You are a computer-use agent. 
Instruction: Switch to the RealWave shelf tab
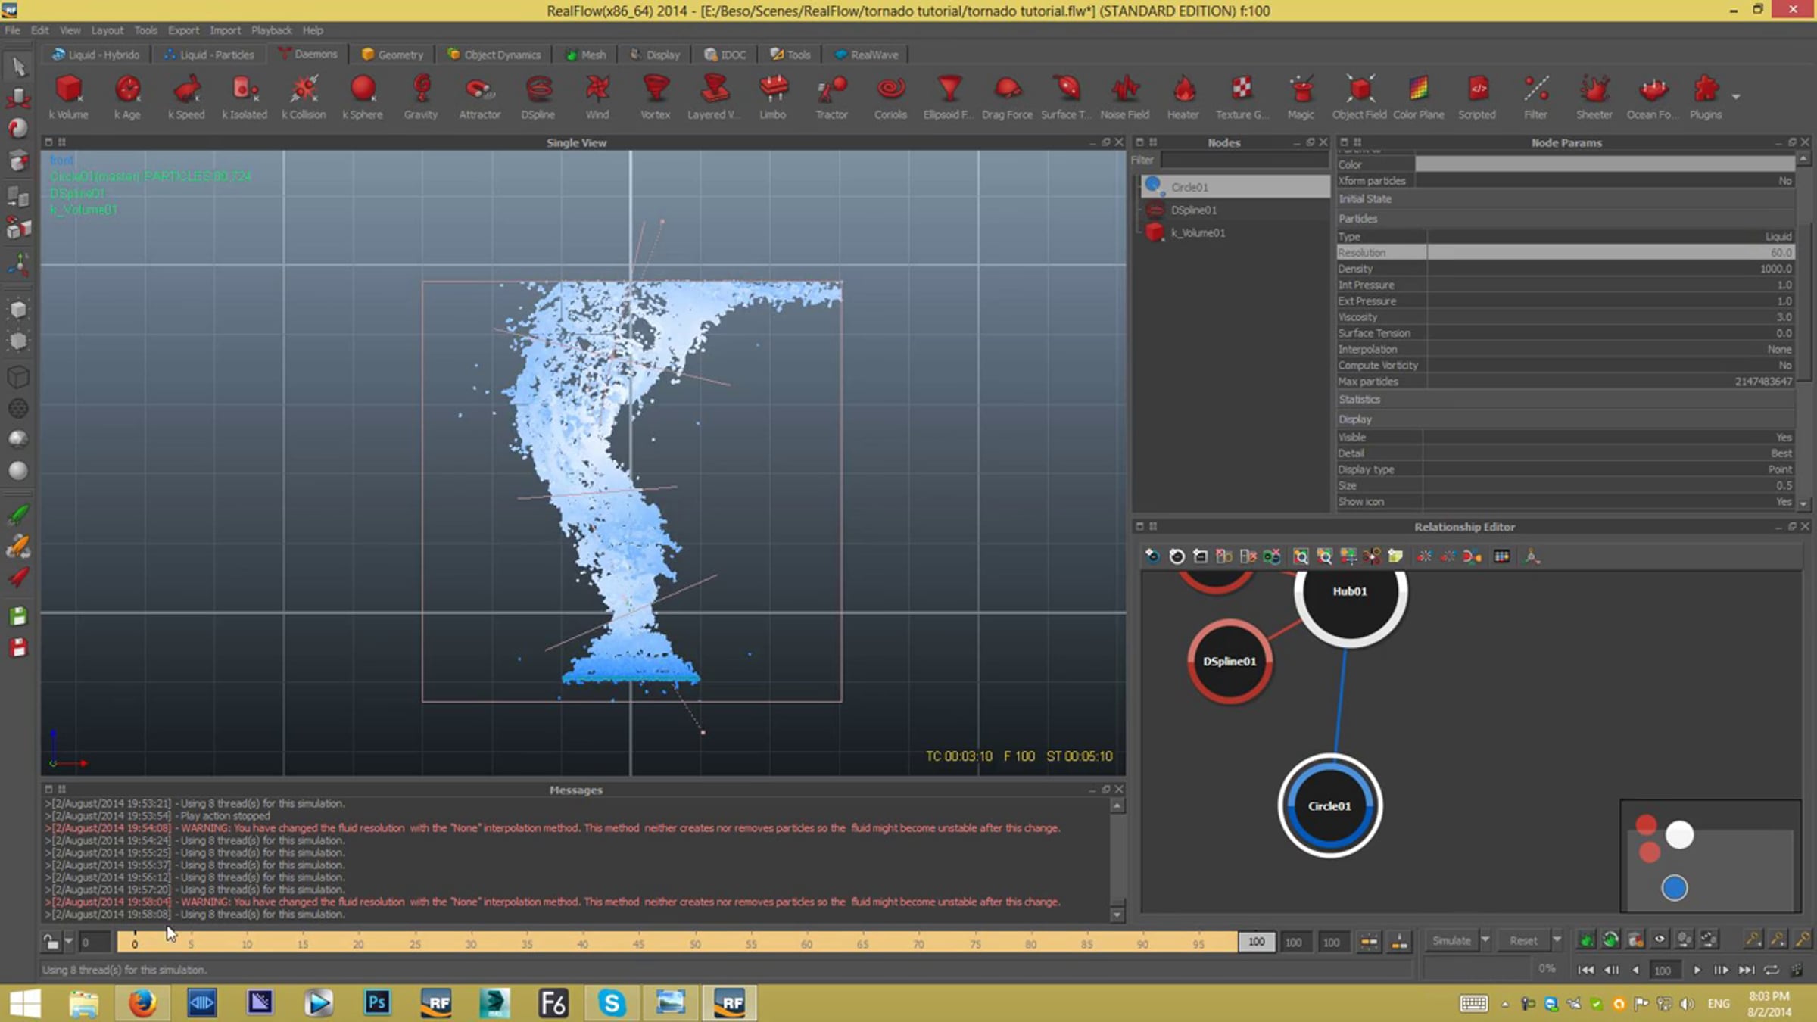[867, 55]
